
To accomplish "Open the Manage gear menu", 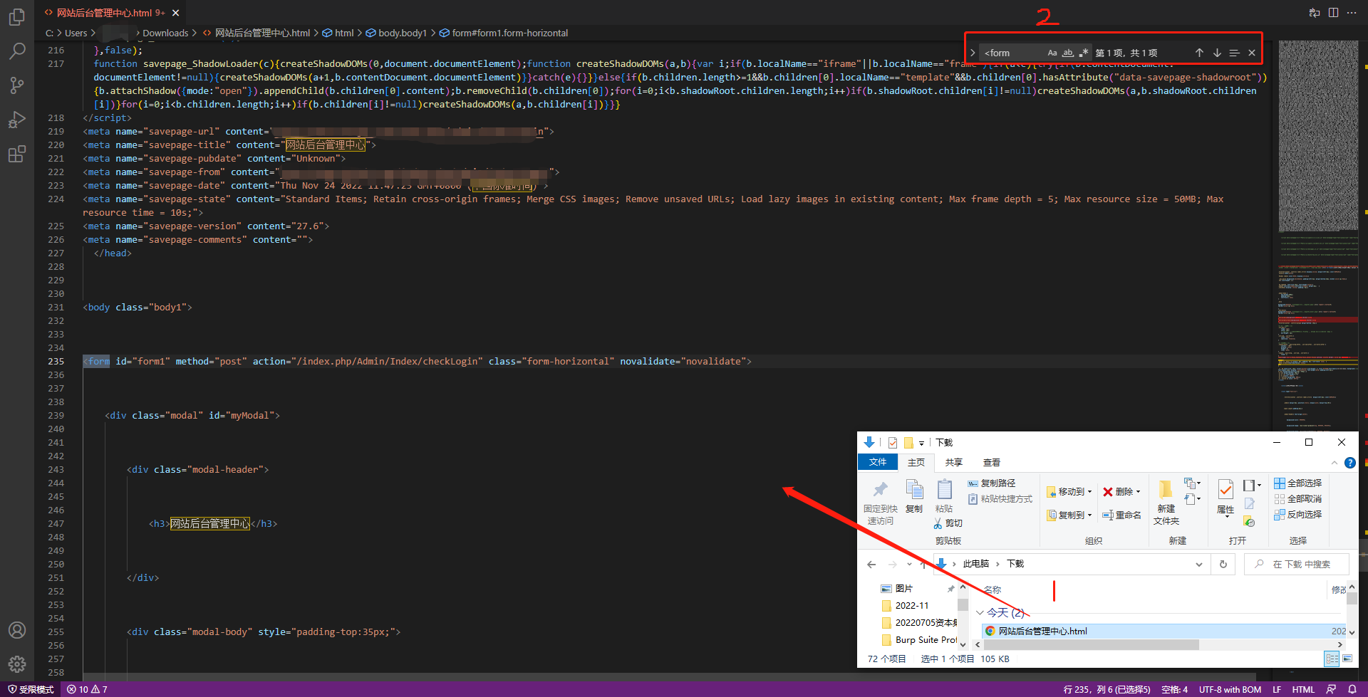I will click(x=17, y=664).
